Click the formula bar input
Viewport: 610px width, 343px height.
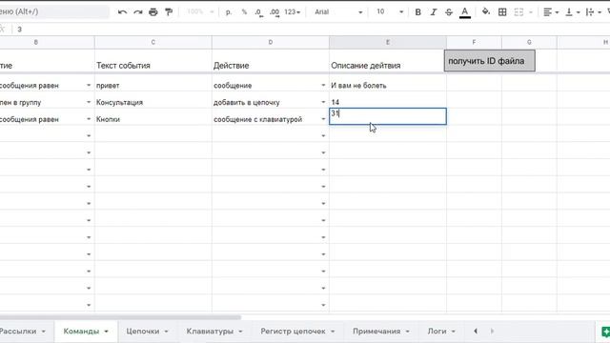pyautogui.click(x=312, y=30)
